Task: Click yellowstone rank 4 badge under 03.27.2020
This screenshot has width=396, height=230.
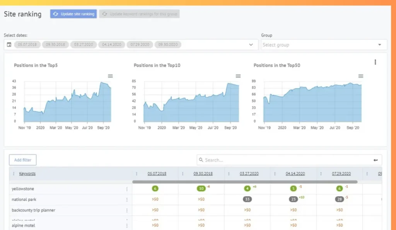Action: point(247,188)
